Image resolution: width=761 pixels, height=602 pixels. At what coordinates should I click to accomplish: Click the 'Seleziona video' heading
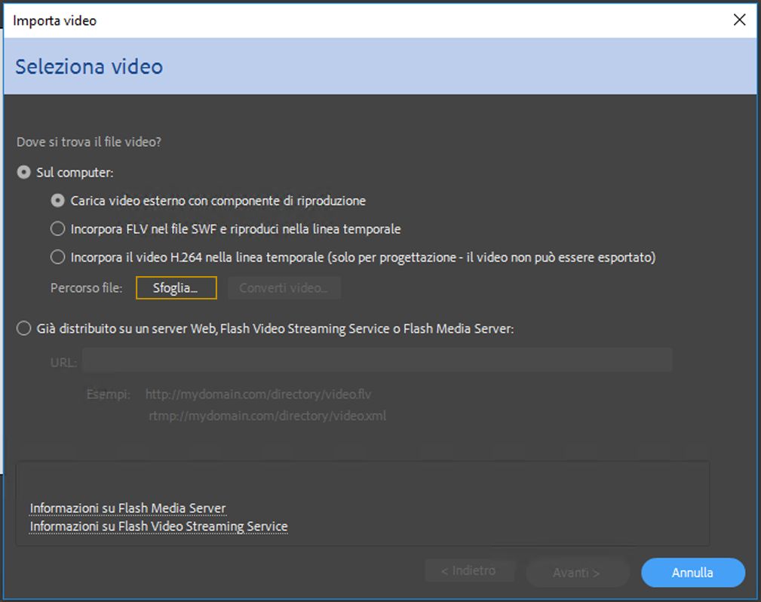coord(89,66)
